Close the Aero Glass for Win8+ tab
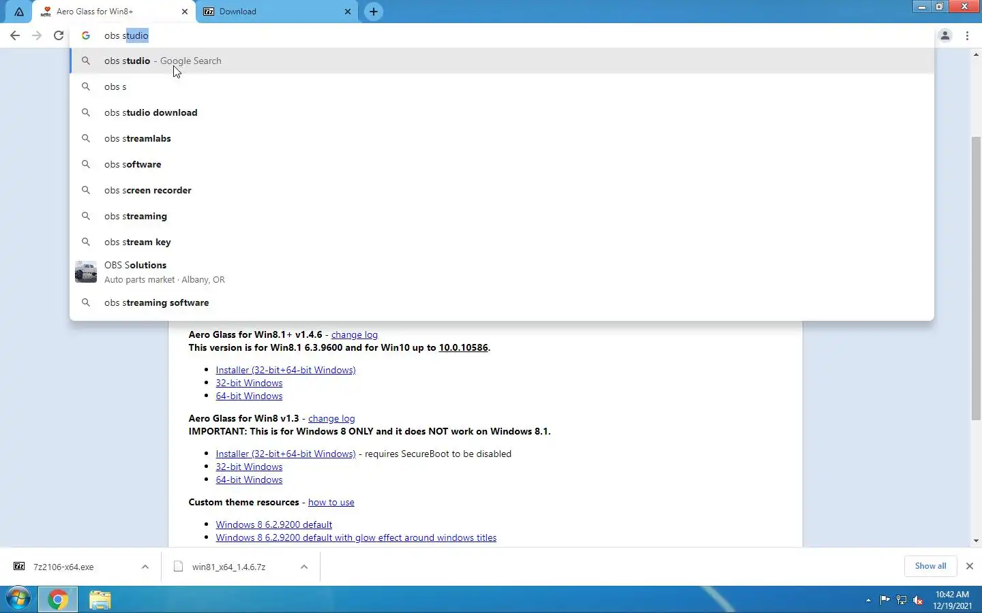 point(185,12)
